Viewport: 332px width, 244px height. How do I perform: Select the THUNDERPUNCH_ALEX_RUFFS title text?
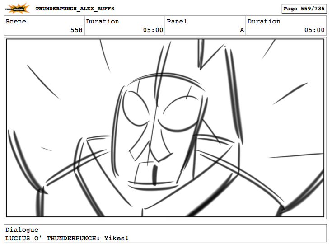coord(75,9)
